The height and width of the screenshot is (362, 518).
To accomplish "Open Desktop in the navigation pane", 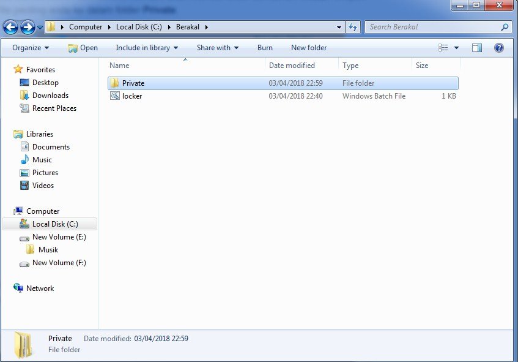I will [45, 83].
